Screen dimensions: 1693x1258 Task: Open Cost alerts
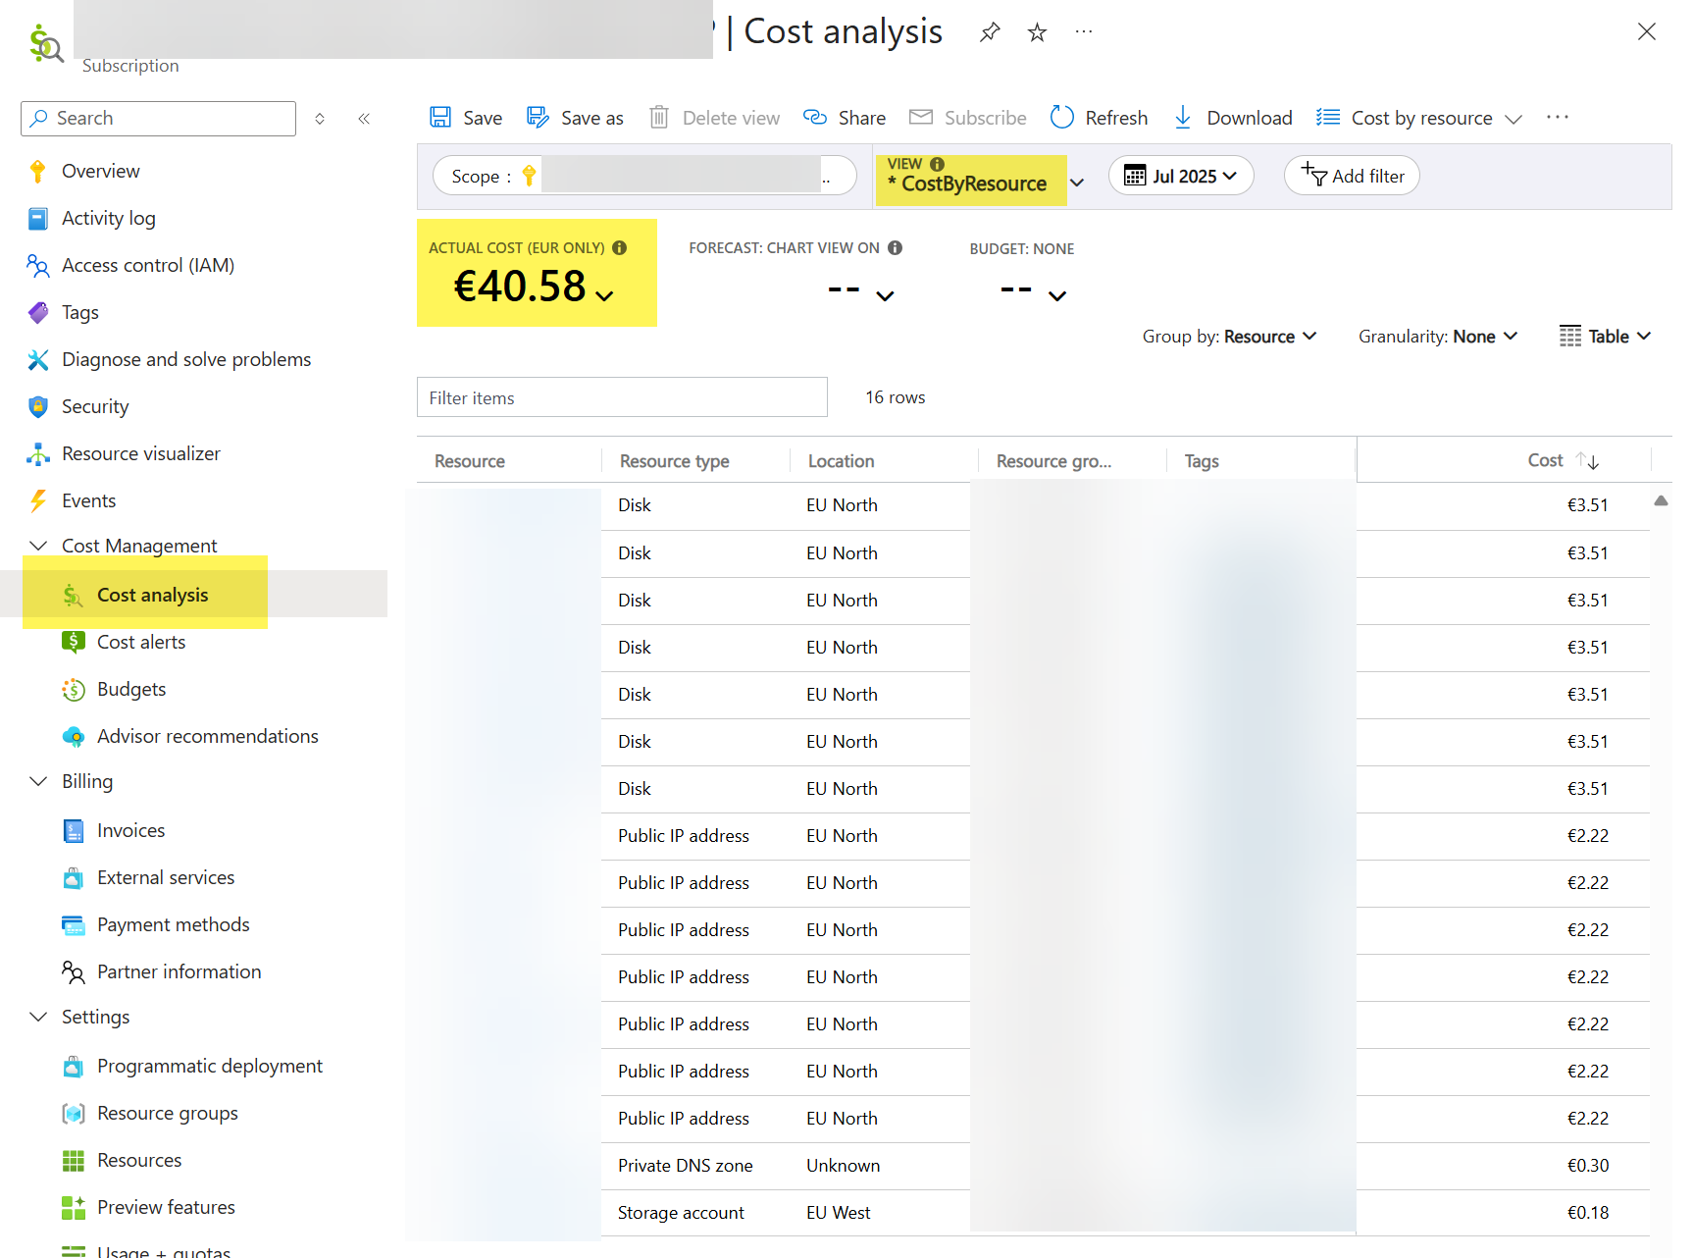click(x=140, y=642)
